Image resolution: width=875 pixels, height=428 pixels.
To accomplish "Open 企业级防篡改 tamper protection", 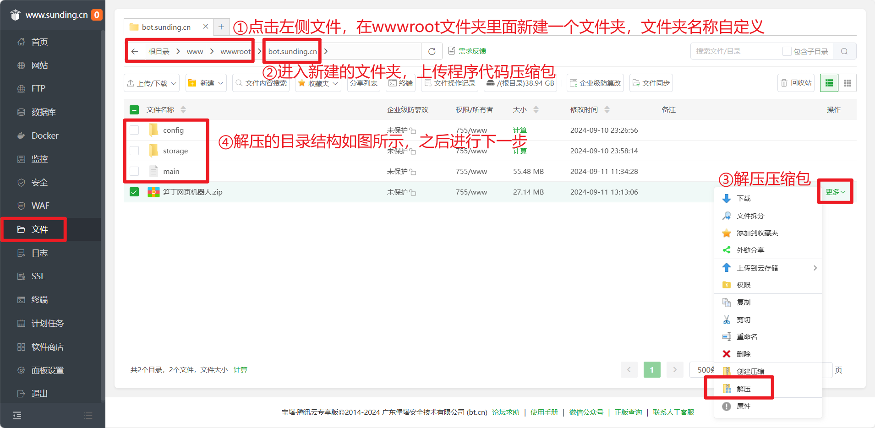I will tap(595, 83).
